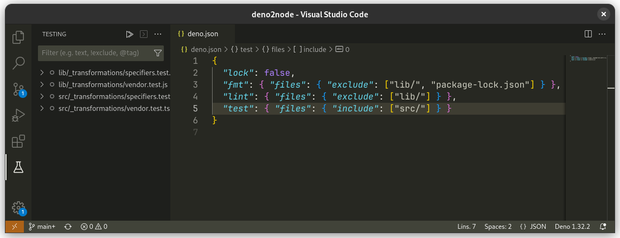Image resolution: width=620 pixels, height=238 pixels.
Task: Open the Extensions view icon
Action: [x=18, y=142]
